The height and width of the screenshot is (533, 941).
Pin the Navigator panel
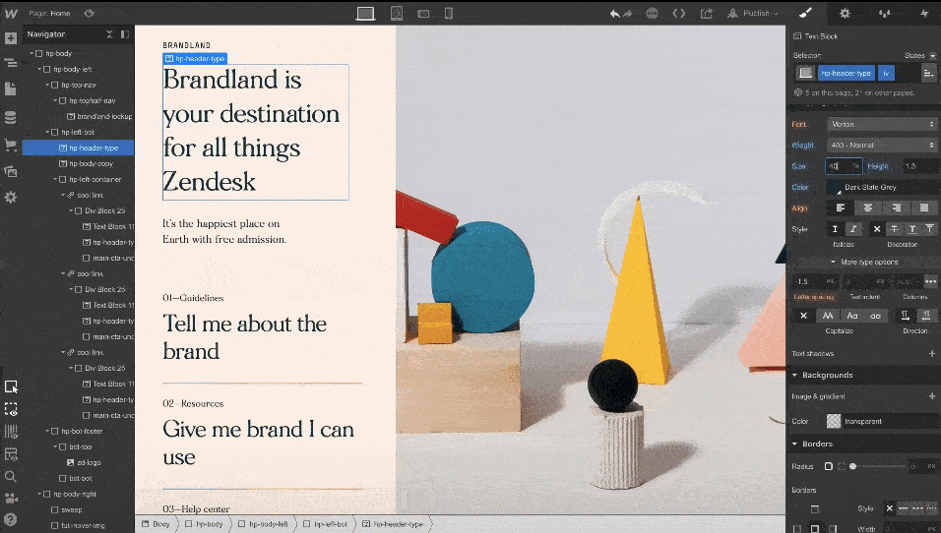(125, 34)
